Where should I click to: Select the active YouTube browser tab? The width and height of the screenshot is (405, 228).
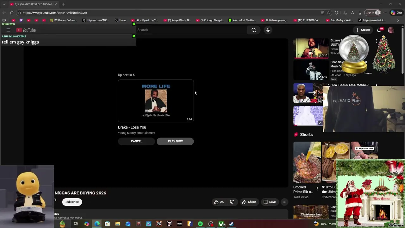click(x=33, y=4)
